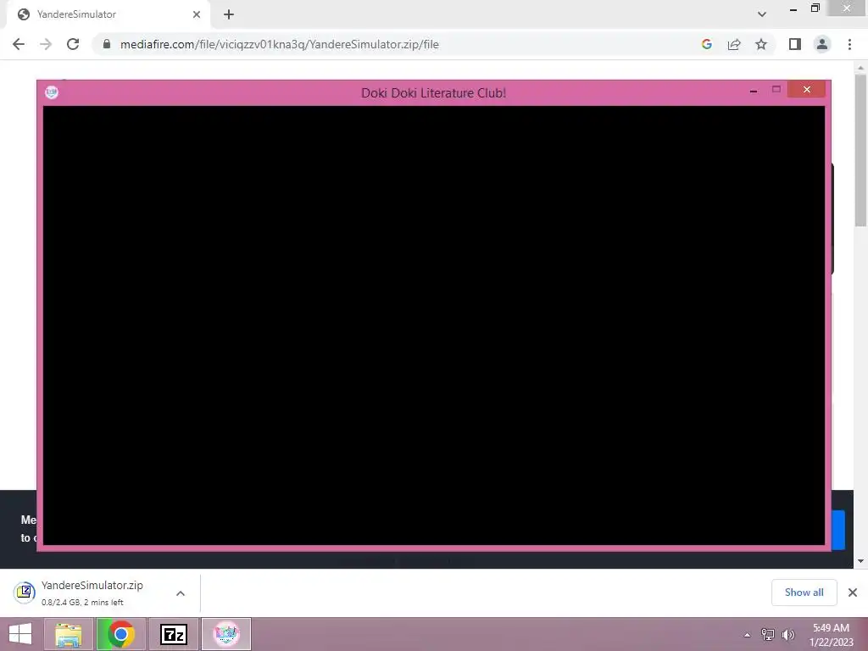868x651 pixels.
Task: Click the Doki Doki Literature Club title text
Action: point(433,93)
